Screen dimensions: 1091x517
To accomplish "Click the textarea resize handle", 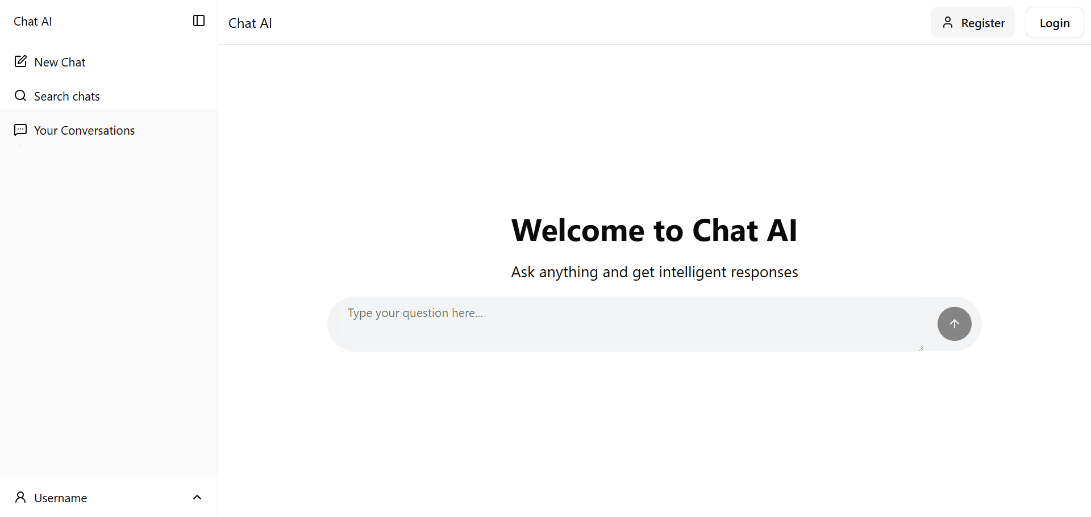I will click(x=921, y=347).
